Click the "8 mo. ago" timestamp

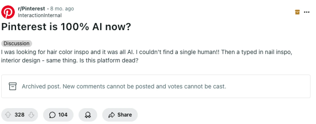[x=62, y=9]
